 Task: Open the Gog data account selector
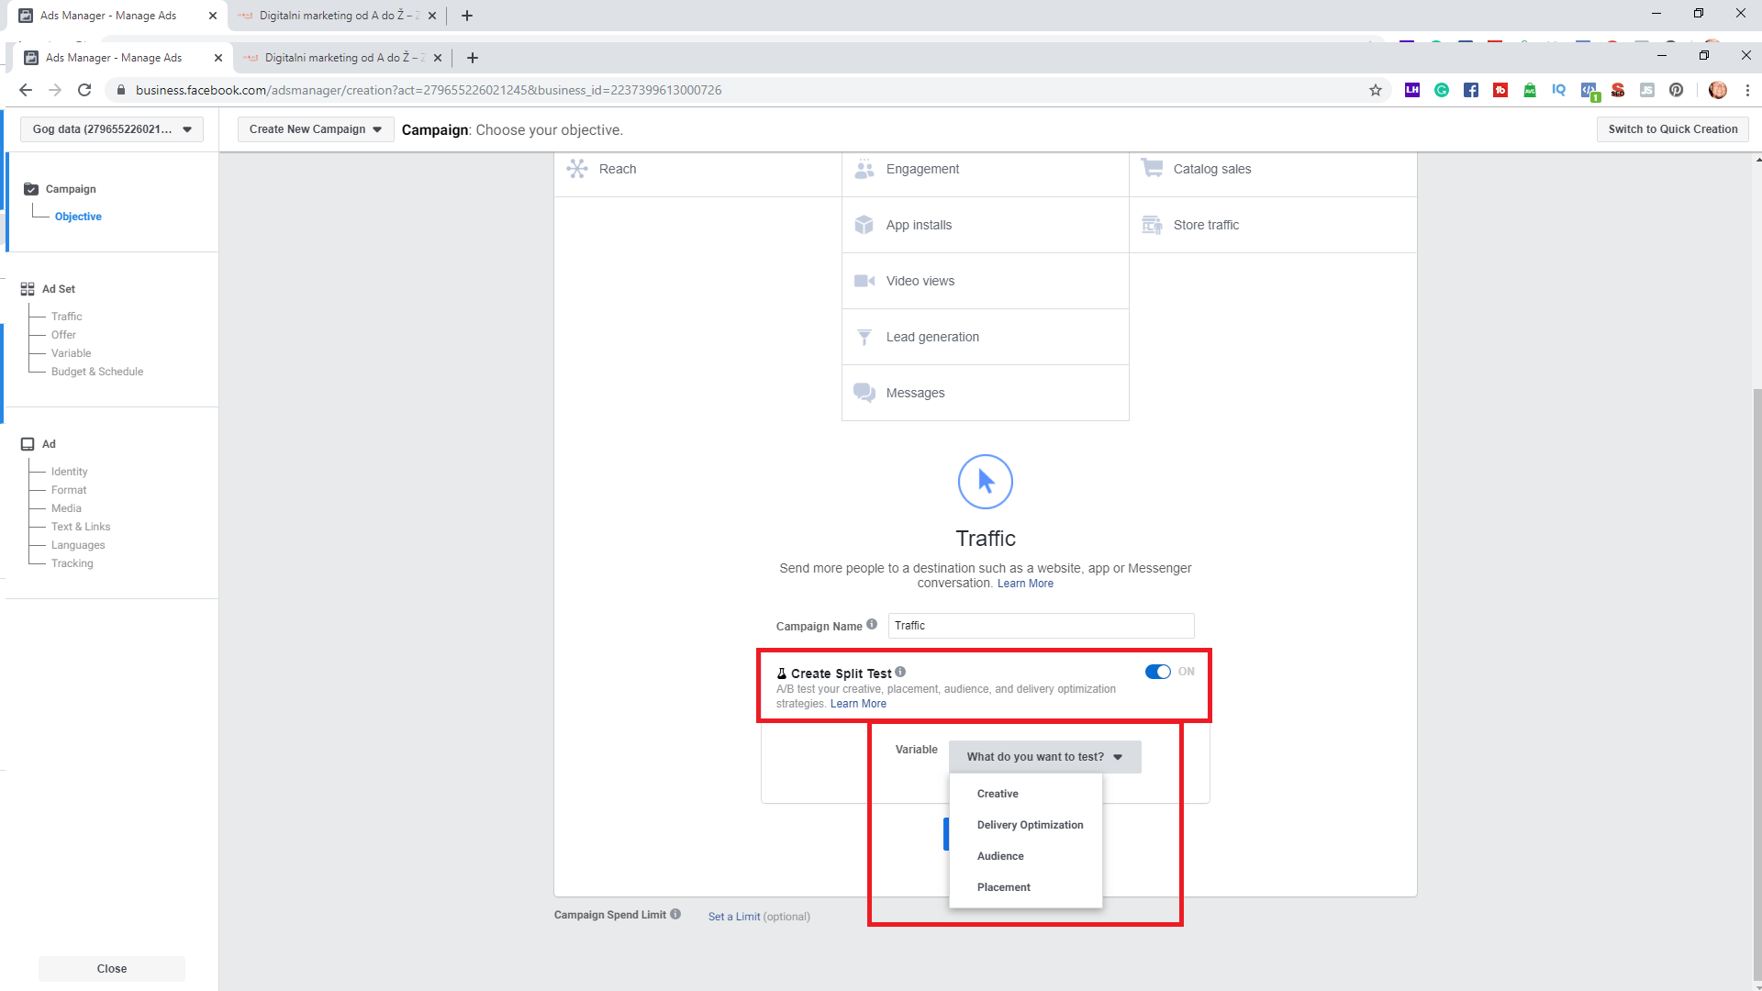pos(112,129)
